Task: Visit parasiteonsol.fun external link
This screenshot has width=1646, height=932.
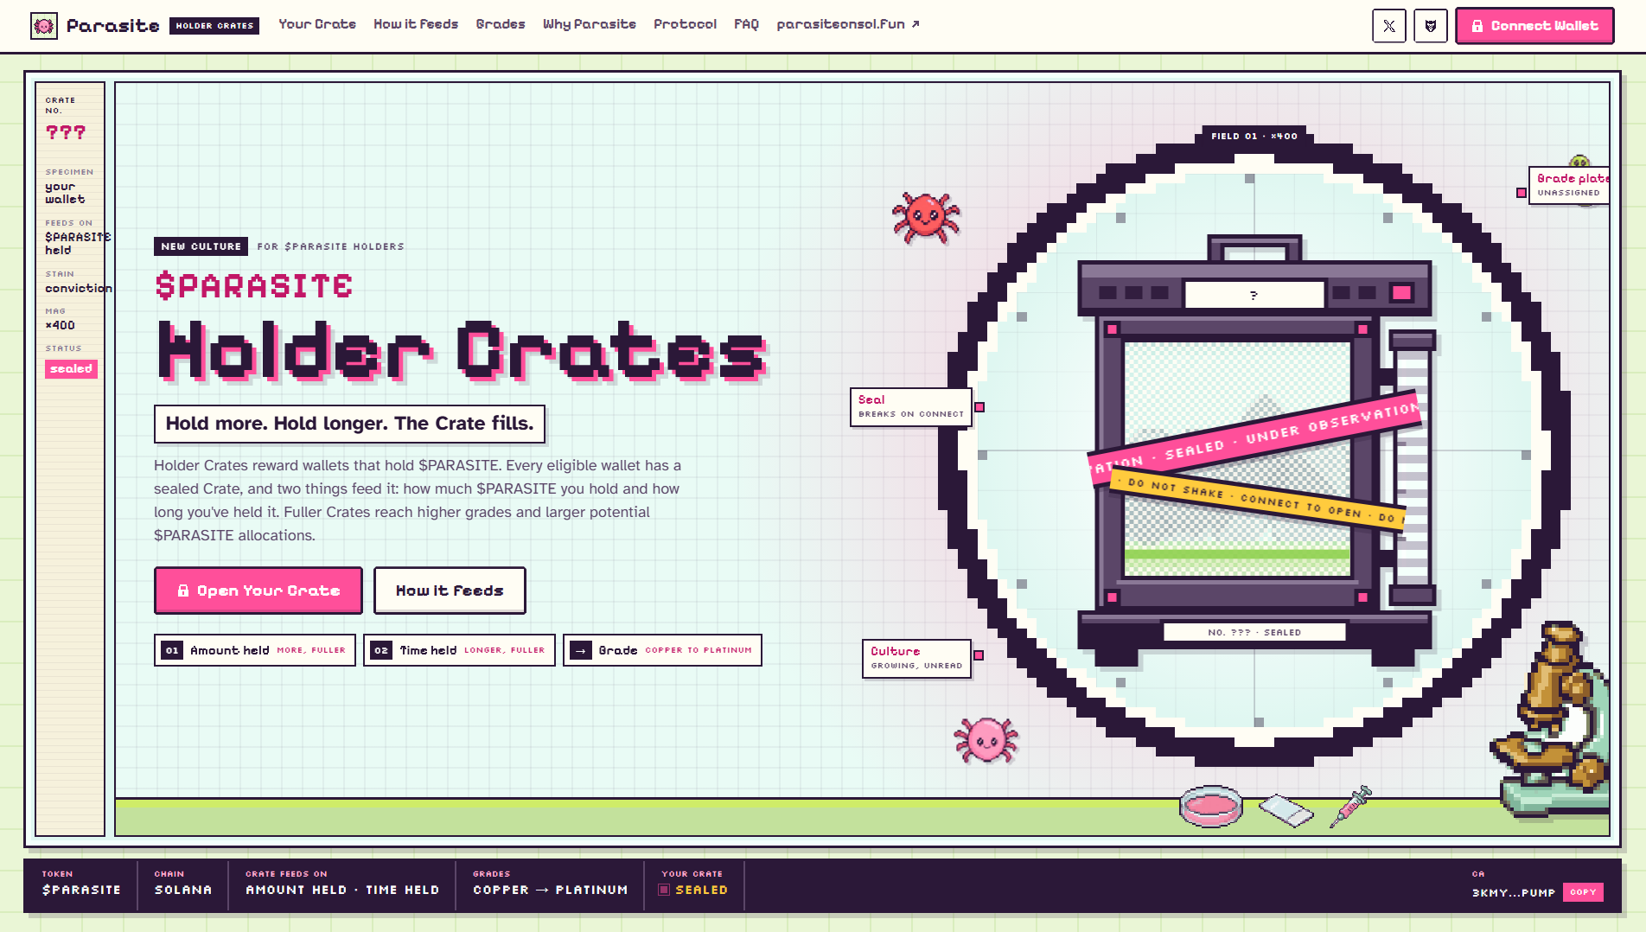Action: point(847,24)
